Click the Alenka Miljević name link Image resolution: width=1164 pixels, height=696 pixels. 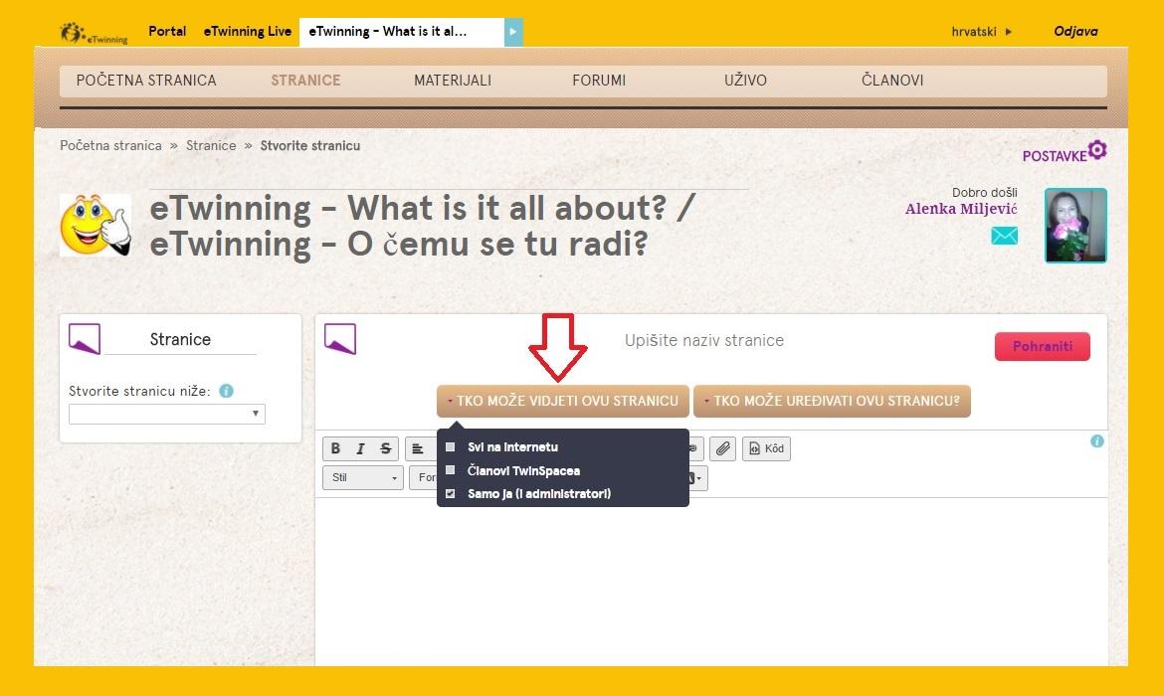pos(961,209)
